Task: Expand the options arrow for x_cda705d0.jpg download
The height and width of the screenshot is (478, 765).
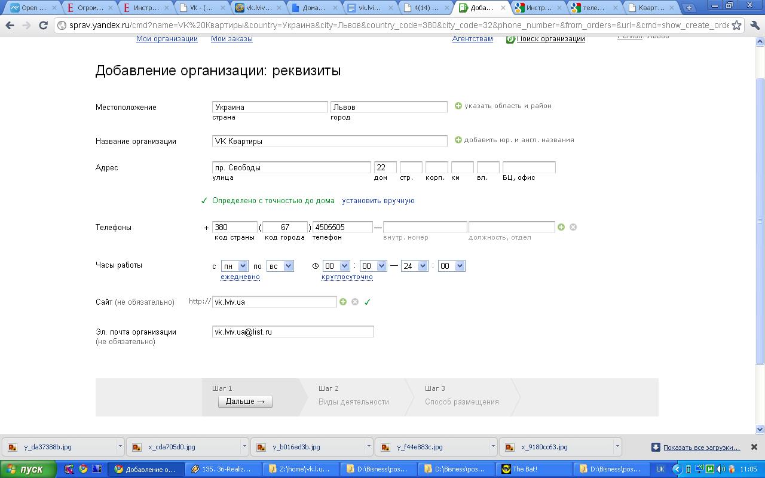Action: click(x=244, y=447)
